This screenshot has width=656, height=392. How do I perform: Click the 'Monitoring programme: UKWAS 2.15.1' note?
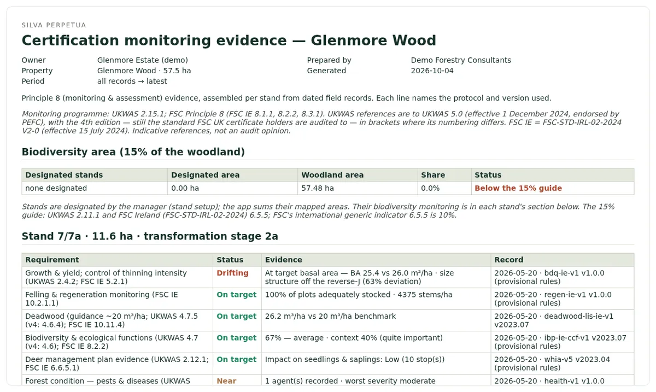[x=321, y=122]
